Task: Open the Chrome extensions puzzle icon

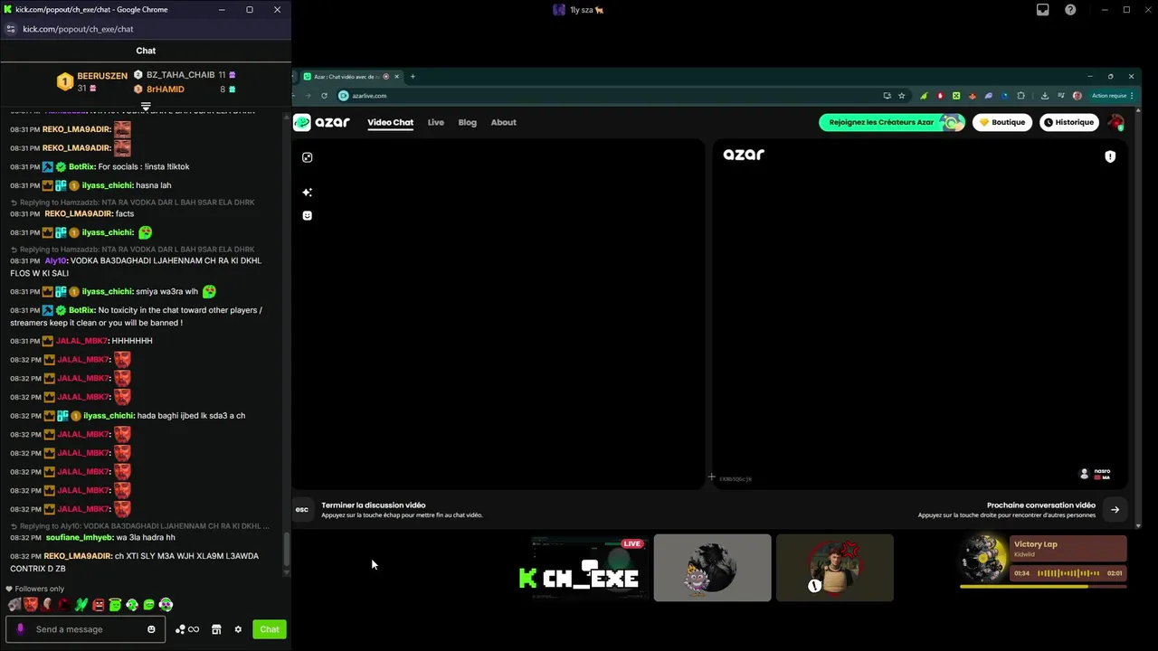Action: 1021,96
